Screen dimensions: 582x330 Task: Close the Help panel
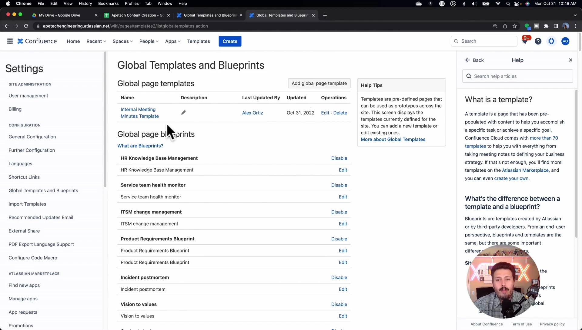click(570, 60)
